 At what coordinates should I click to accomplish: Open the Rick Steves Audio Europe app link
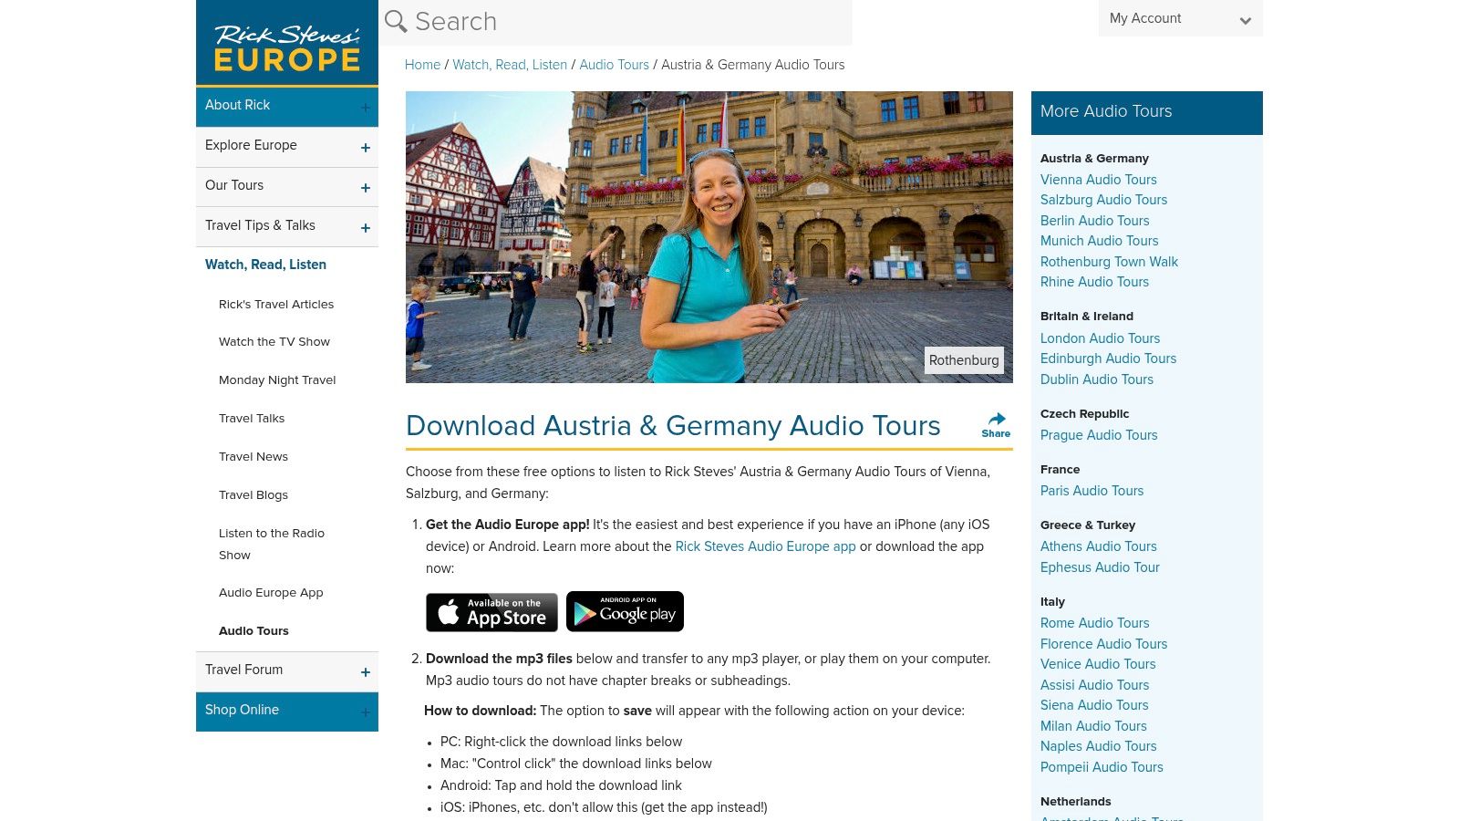pos(765,546)
